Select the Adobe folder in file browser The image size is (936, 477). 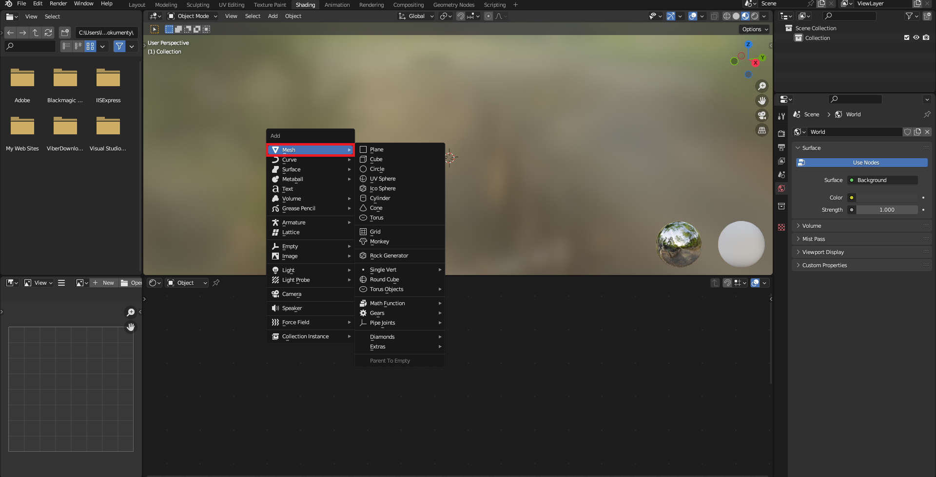click(x=22, y=85)
